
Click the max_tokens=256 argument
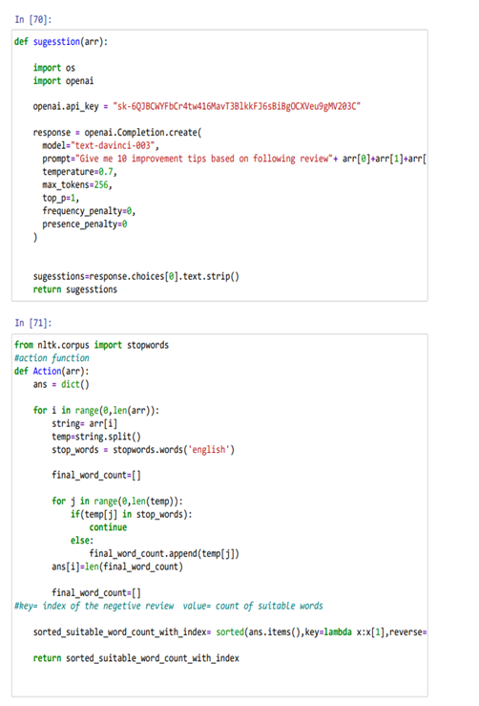[x=77, y=185]
